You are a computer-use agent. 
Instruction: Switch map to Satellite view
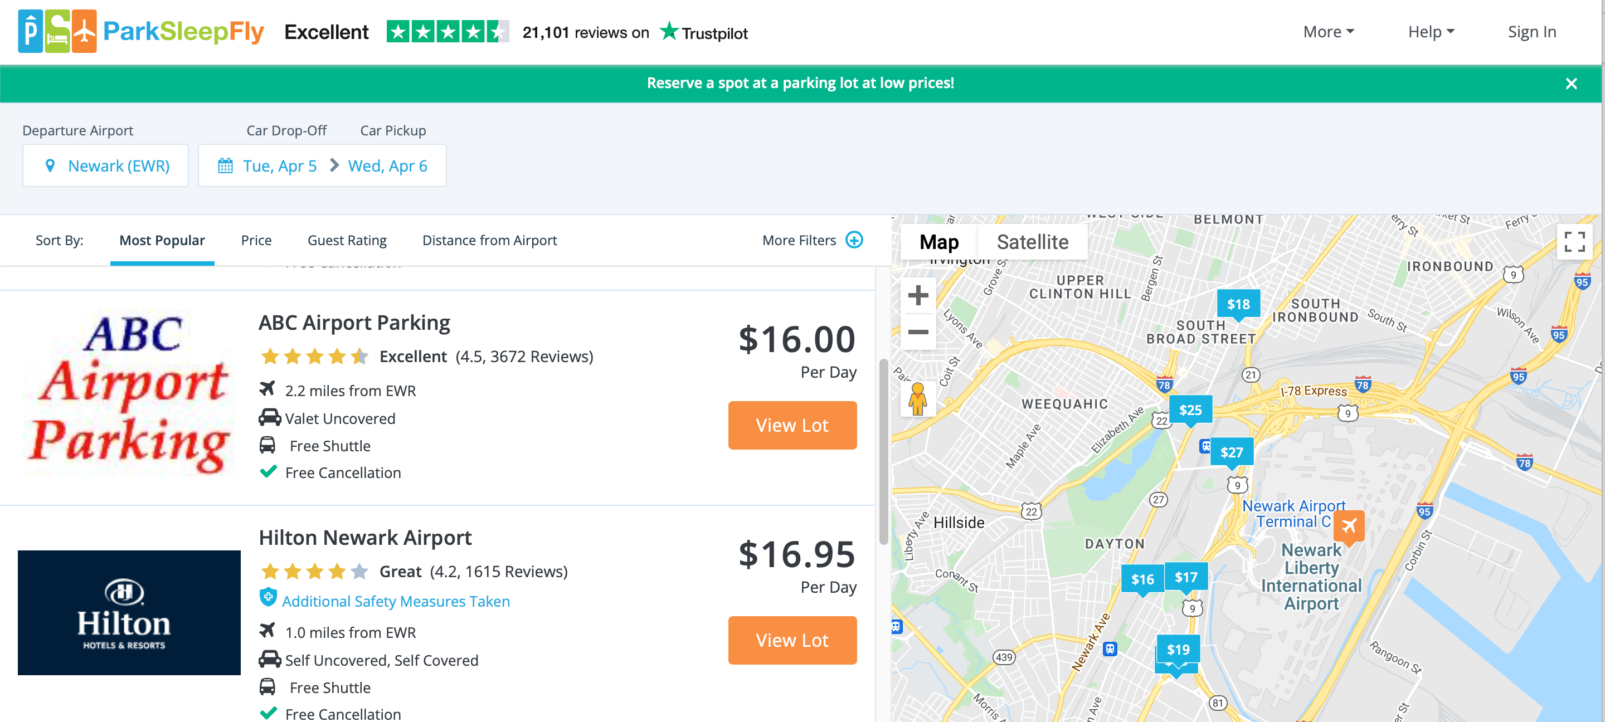pyautogui.click(x=1032, y=242)
